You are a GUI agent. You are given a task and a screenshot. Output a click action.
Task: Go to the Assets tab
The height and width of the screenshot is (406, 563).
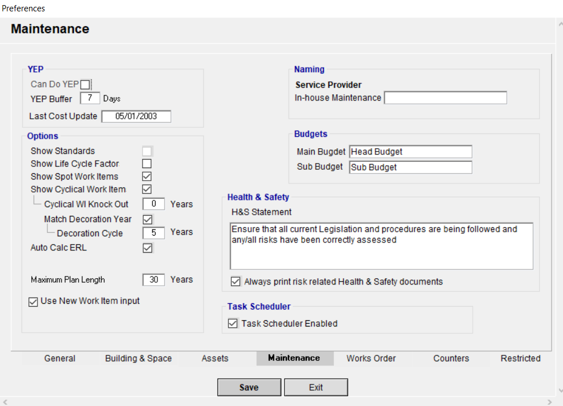[215, 358]
